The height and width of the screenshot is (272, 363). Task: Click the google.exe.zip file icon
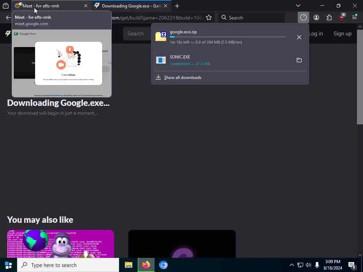click(161, 36)
